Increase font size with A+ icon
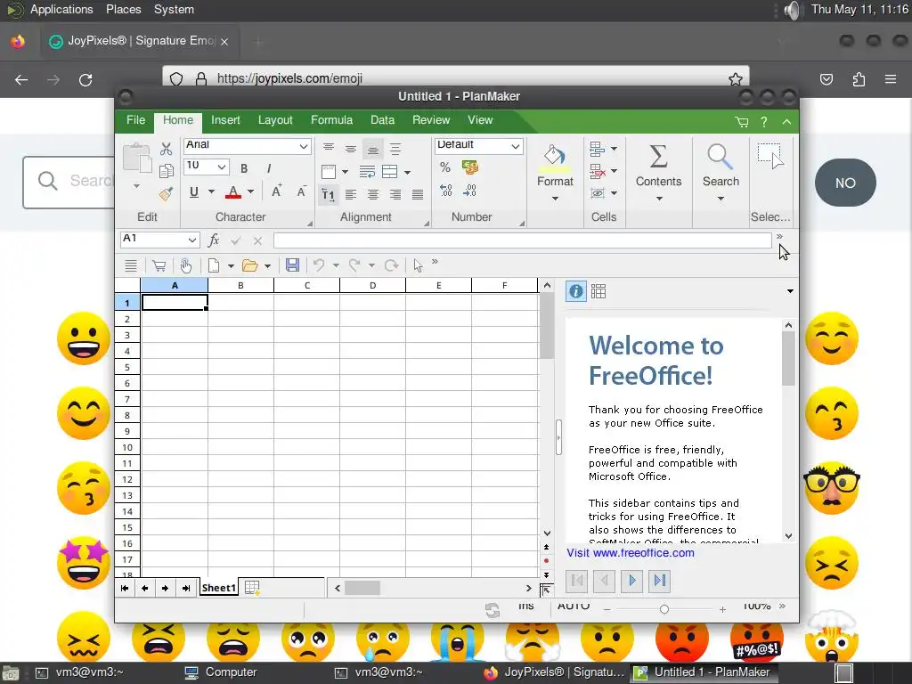Image resolution: width=912 pixels, height=684 pixels. [x=277, y=191]
